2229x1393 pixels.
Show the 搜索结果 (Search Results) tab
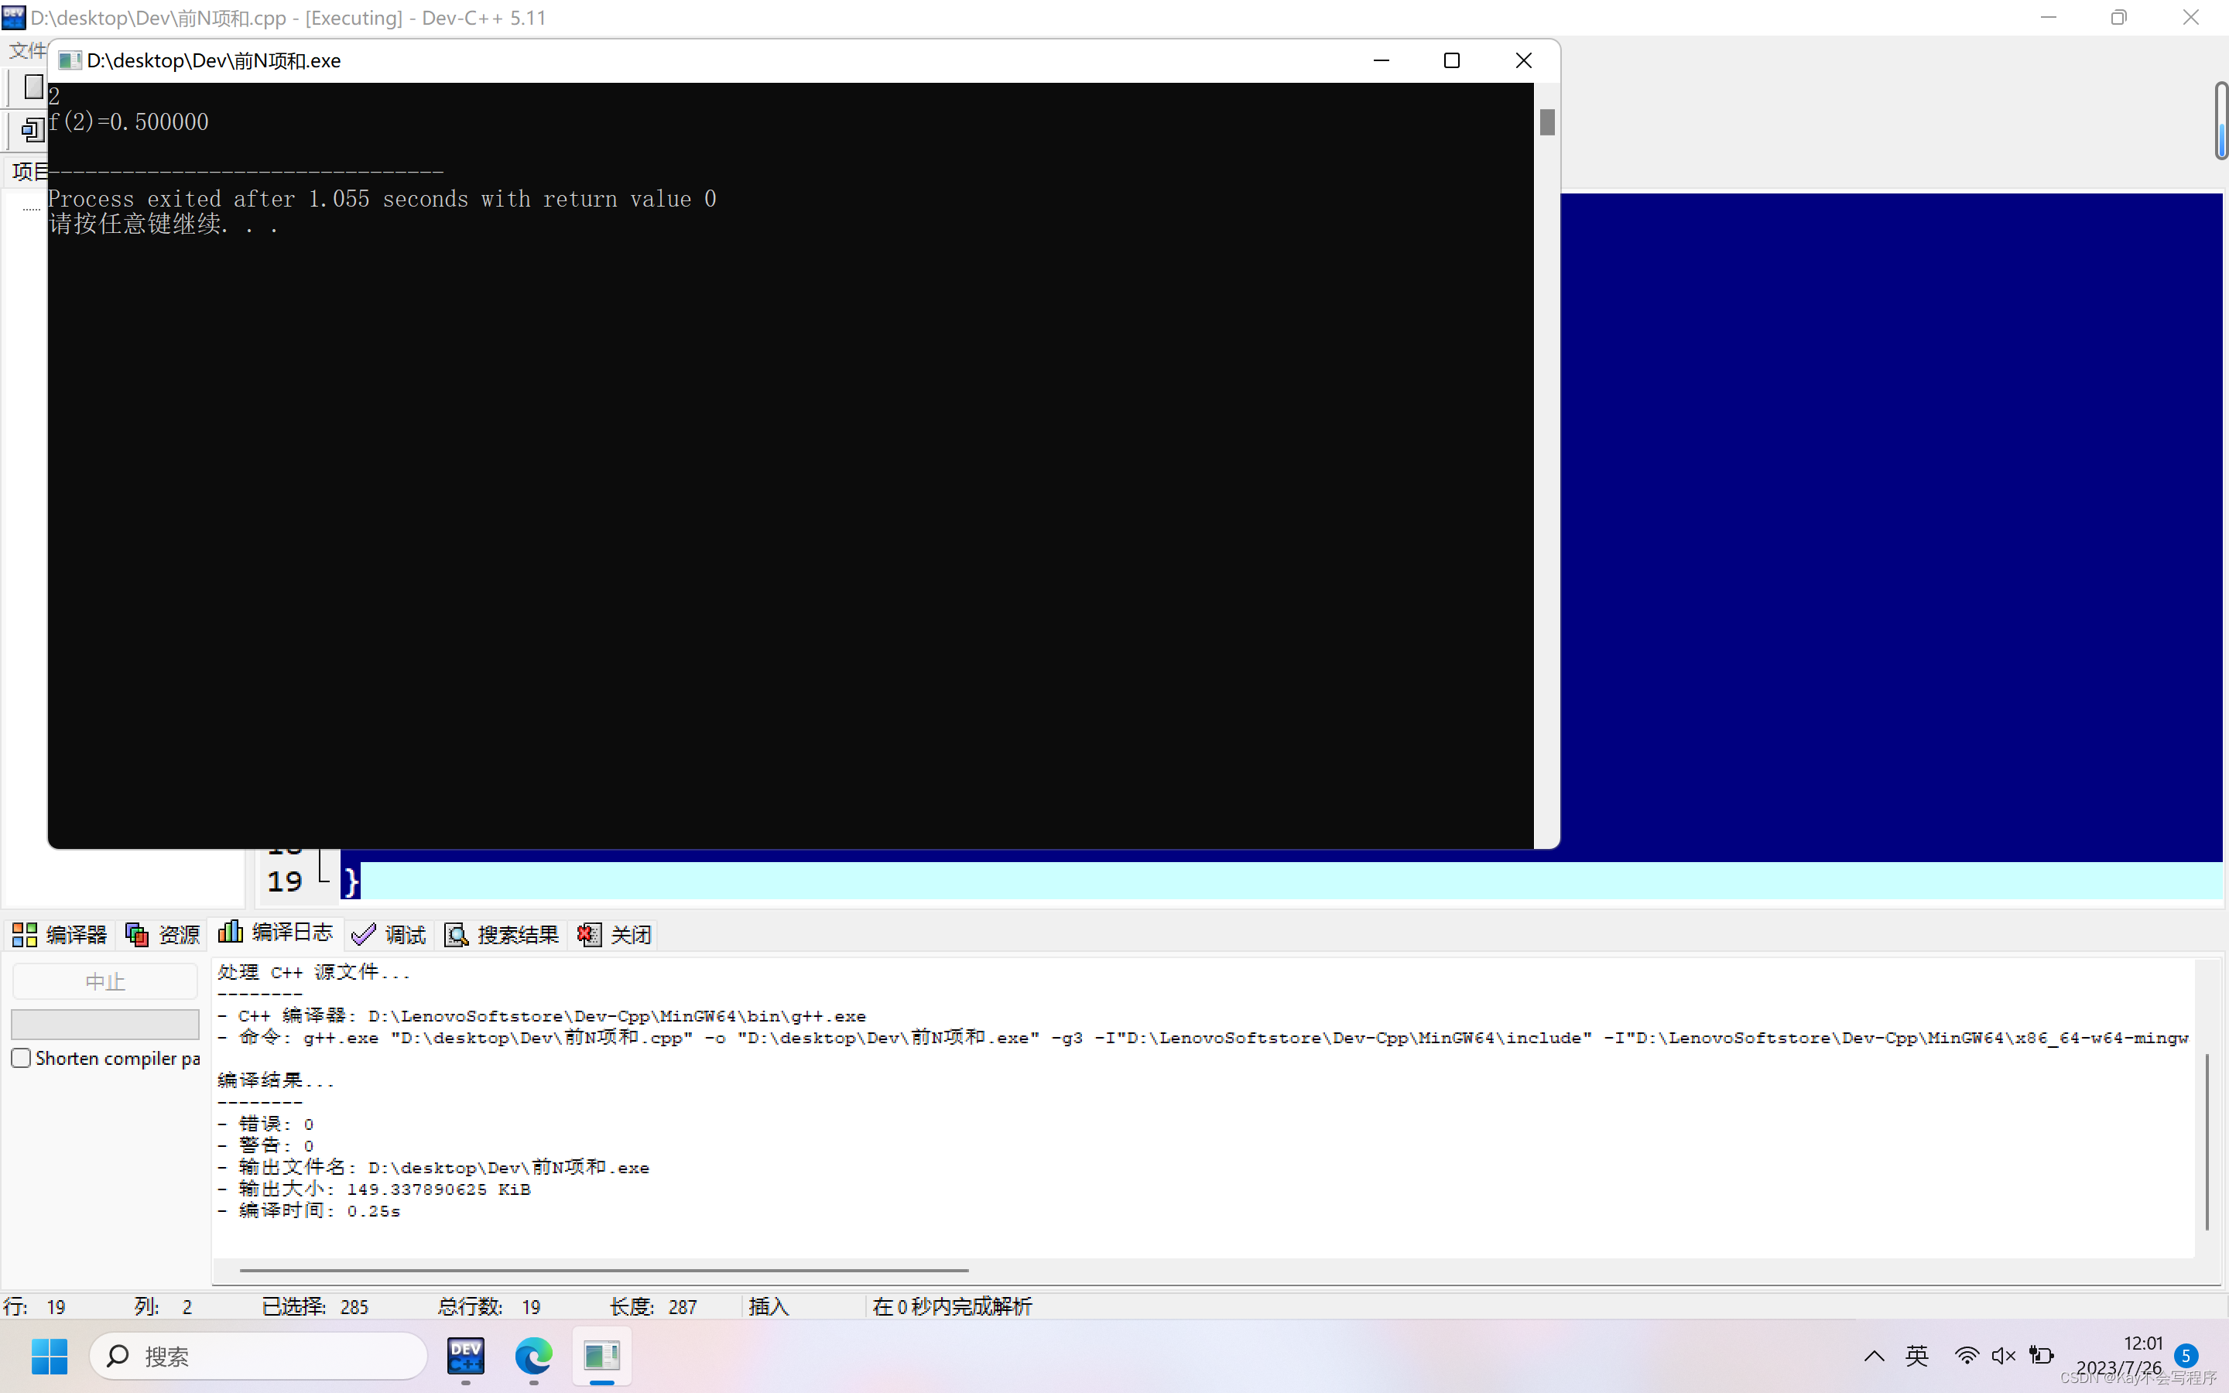502,934
